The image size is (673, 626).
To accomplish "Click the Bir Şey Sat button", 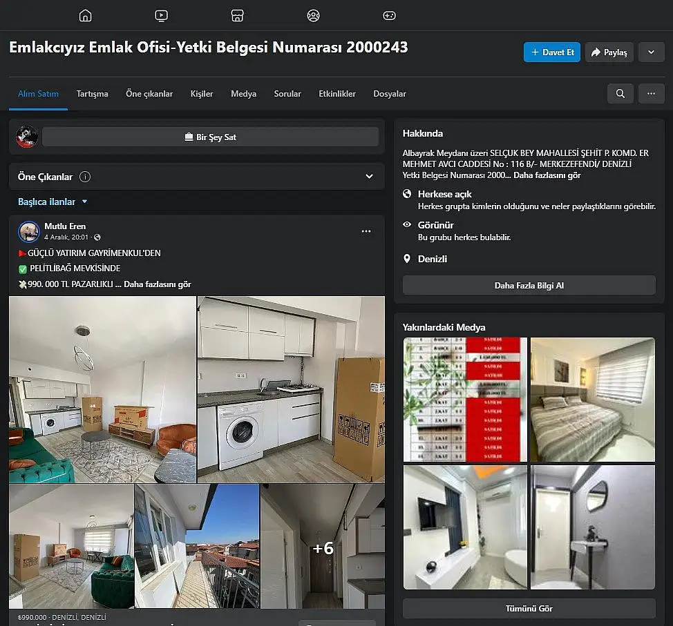I will click(210, 137).
